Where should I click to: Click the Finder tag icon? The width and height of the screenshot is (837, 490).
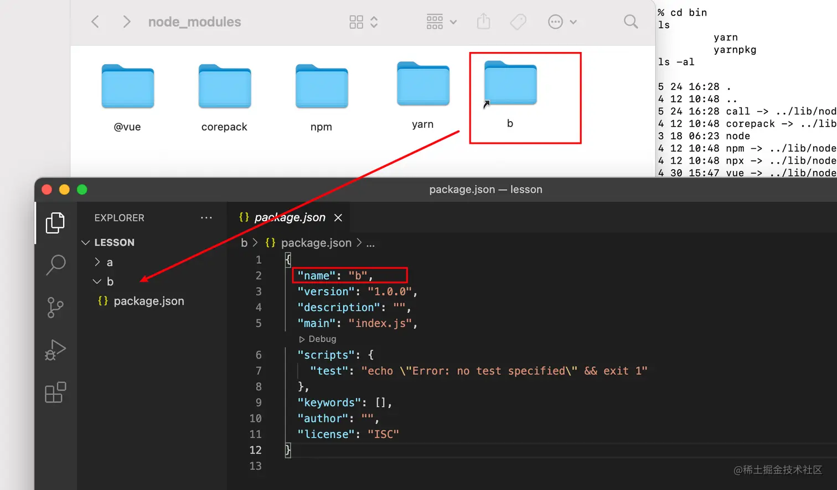(518, 22)
